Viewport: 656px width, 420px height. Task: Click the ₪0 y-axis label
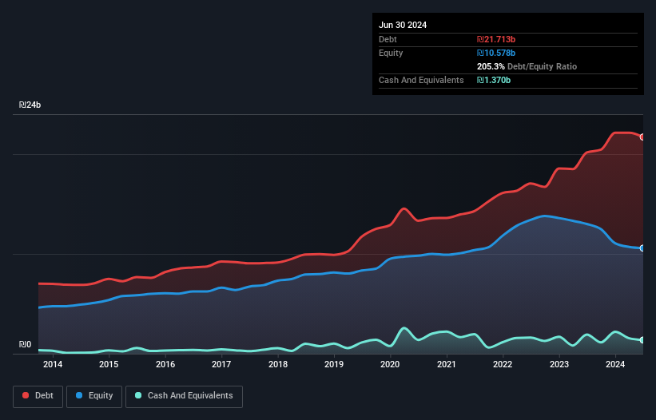coord(25,344)
